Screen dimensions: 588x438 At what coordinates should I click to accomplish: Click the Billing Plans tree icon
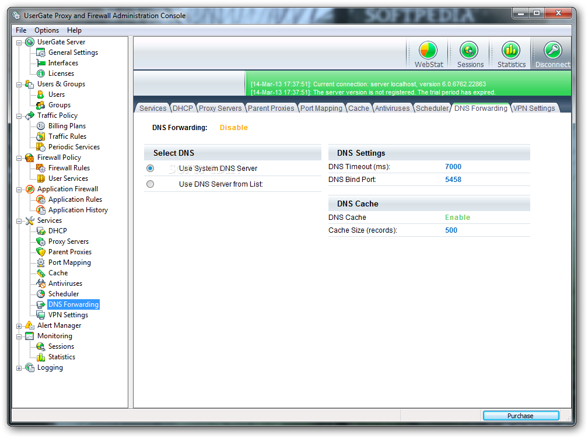coord(41,126)
